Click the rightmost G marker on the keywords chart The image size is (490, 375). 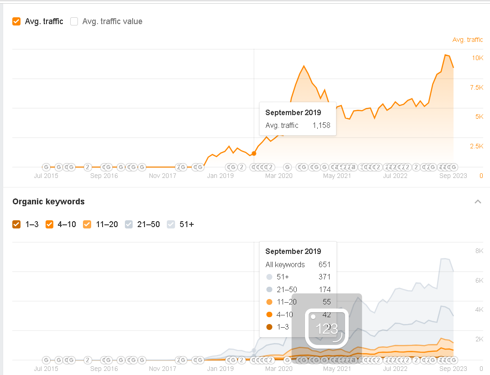pyautogui.click(x=453, y=360)
